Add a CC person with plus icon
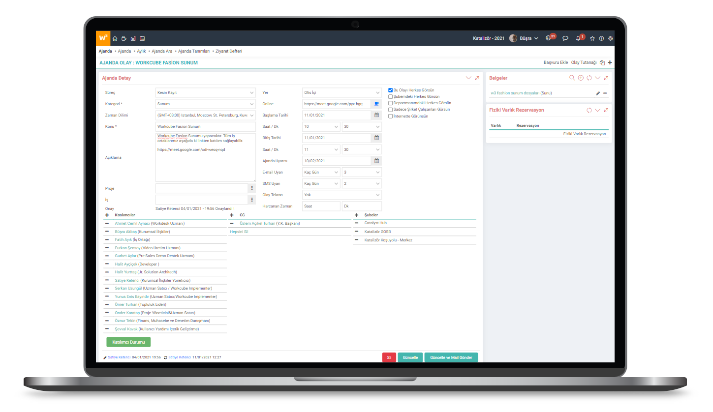Image resolution: width=713 pixels, height=412 pixels. pos(232,215)
